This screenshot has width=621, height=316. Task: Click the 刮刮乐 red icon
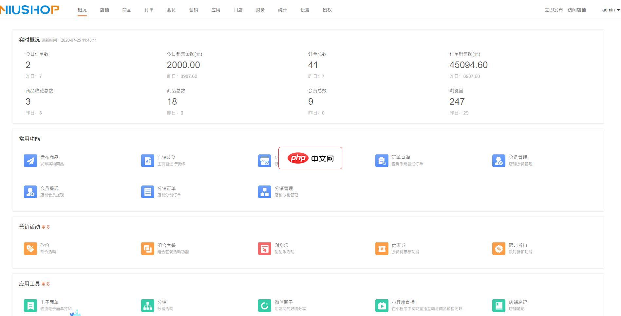pyautogui.click(x=264, y=249)
